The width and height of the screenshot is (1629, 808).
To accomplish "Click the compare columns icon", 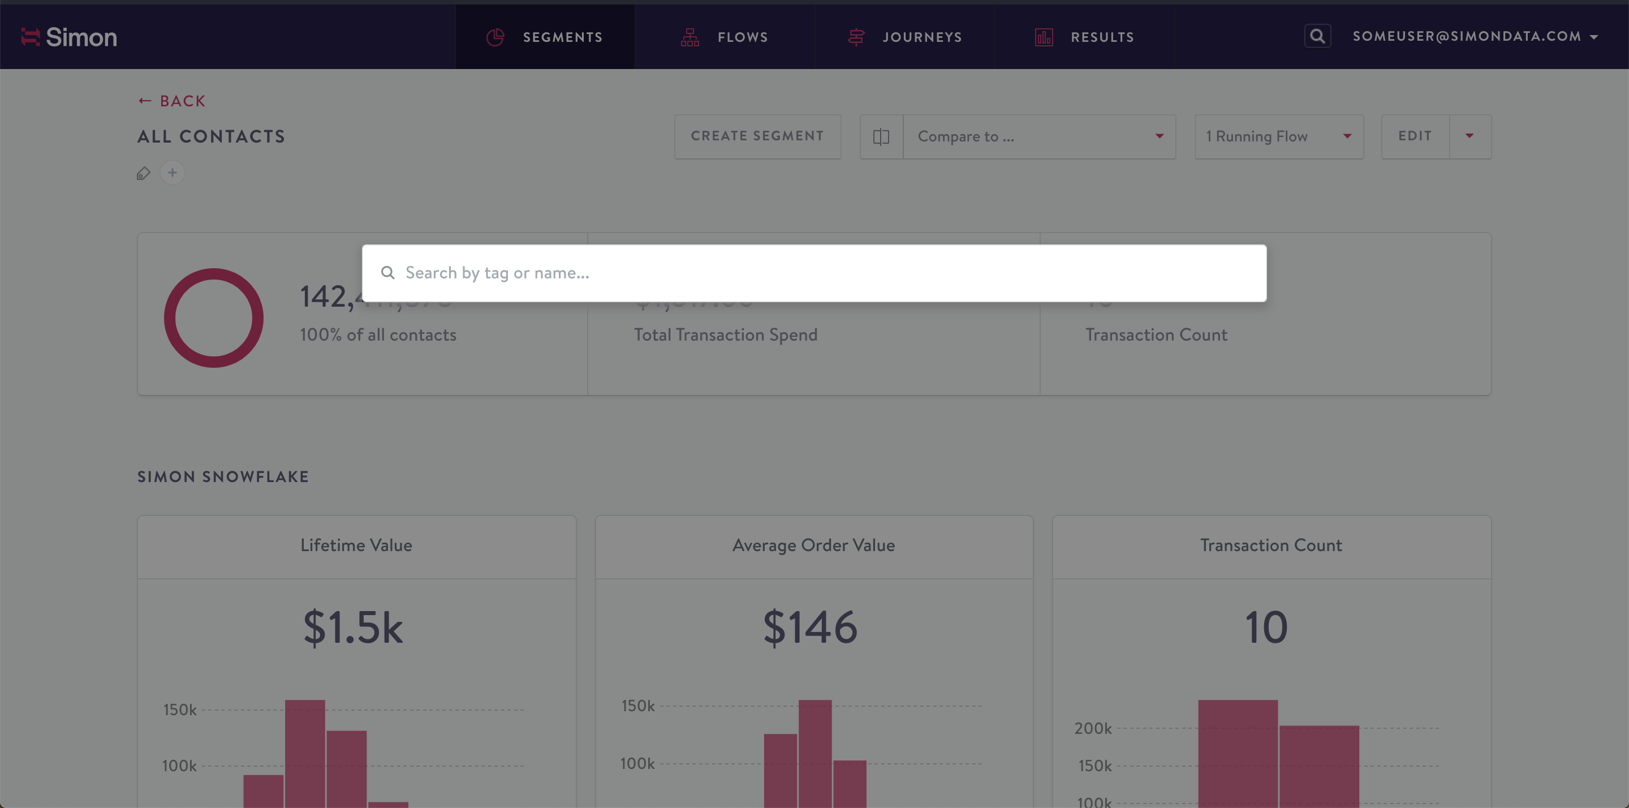I will pyautogui.click(x=881, y=137).
